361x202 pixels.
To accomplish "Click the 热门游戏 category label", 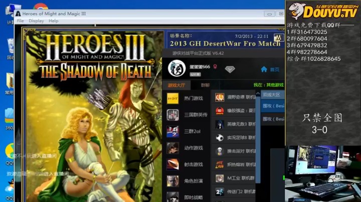I will coord(194,98).
